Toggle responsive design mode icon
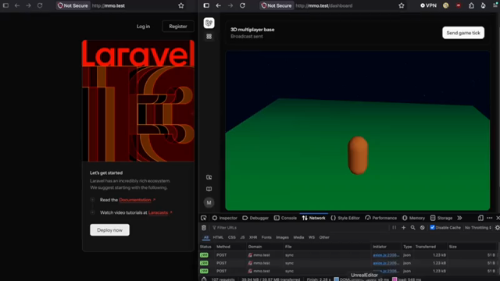The height and width of the screenshot is (281, 500). [x=480, y=218]
